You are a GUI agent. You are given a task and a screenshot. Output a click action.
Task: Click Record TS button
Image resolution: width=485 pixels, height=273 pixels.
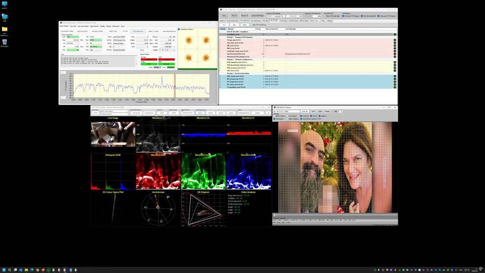pyautogui.click(x=244, y=16)
